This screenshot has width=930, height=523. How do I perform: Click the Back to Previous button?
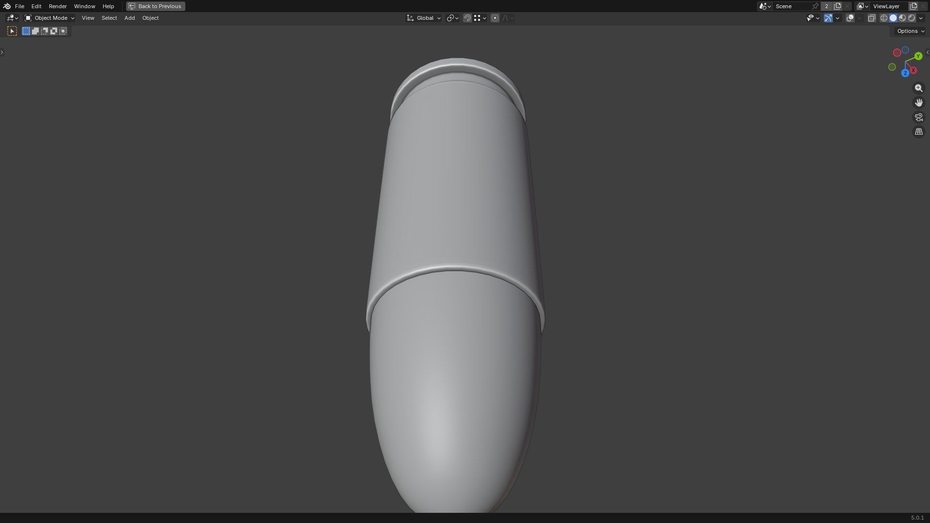pos(155,6)
